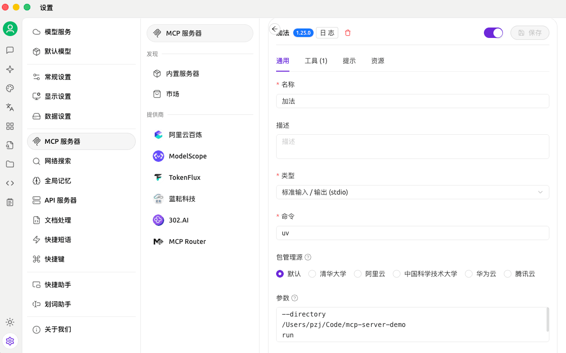Open the 市场 discovery entry
Screen dimensions: 566x353
point(173,94)
